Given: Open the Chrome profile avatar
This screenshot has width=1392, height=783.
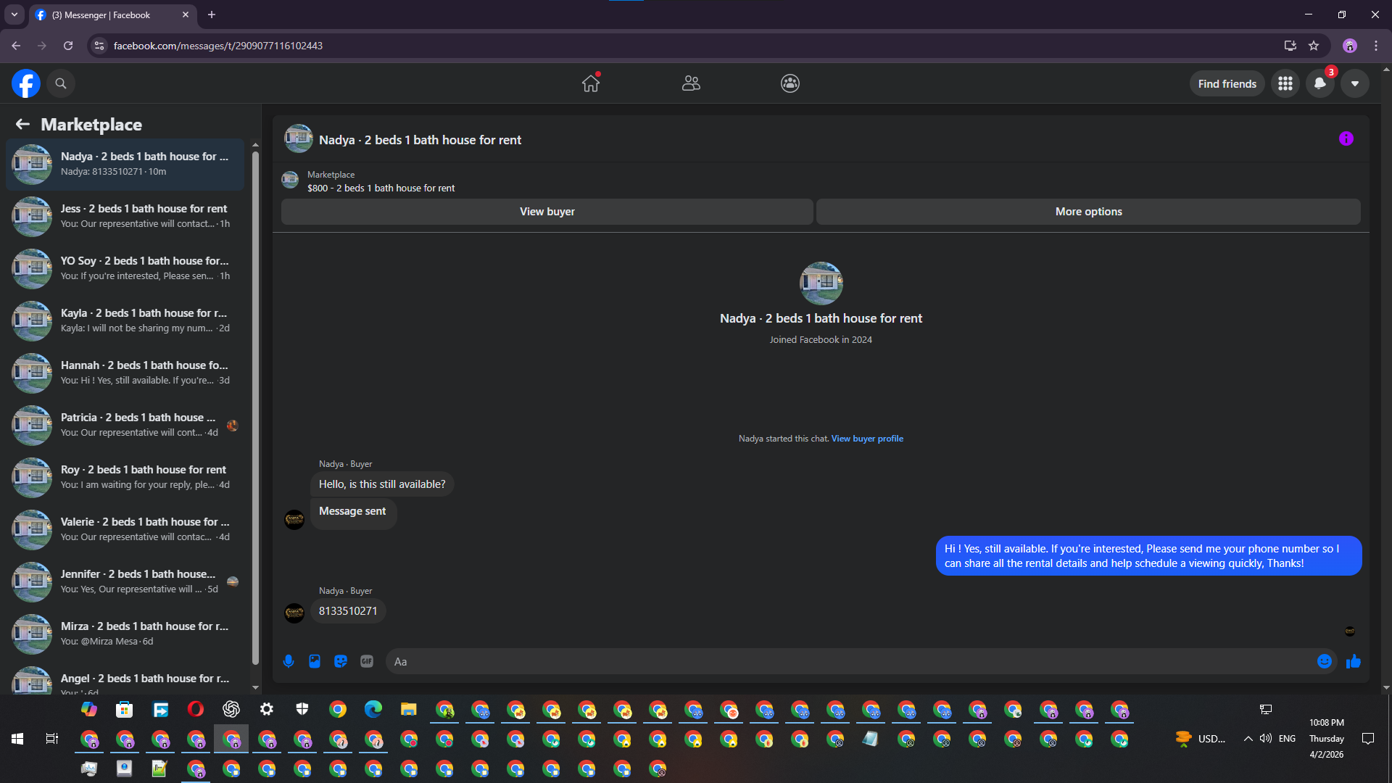Looking at the screenshot, I should [1350, 46].
